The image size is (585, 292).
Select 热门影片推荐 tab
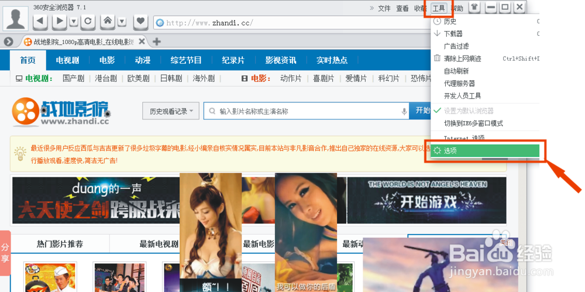[x=60, y=244]
